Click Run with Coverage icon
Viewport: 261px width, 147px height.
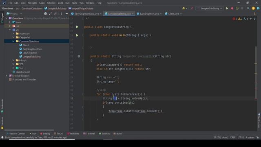[237, 8]
